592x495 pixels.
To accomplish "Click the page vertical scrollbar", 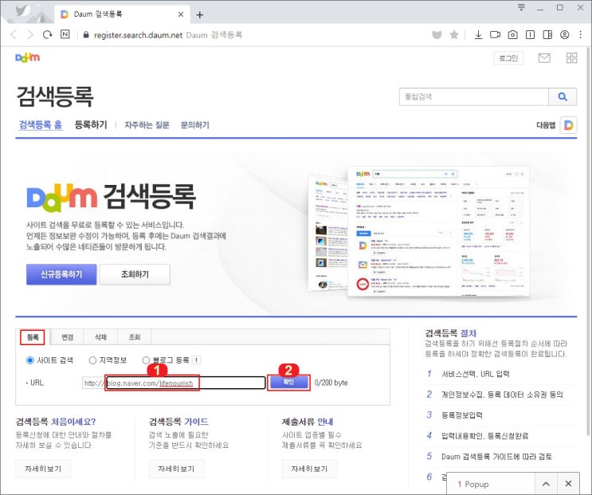I will (588, 242).
